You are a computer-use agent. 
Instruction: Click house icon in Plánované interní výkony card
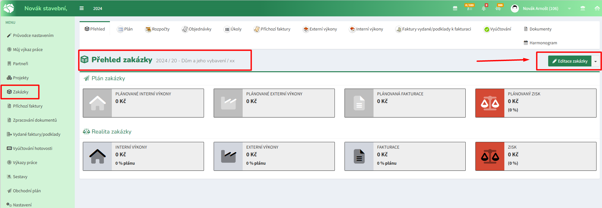coord(97,103)
